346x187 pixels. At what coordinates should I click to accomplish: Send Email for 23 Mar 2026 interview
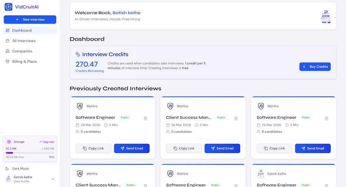pos(313,148)
